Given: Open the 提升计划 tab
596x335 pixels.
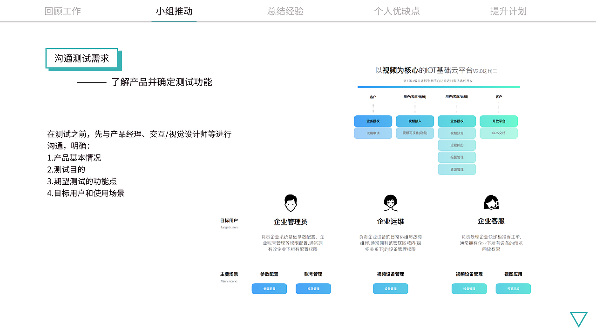Looking at the screenshot, I should coord(508,11).
